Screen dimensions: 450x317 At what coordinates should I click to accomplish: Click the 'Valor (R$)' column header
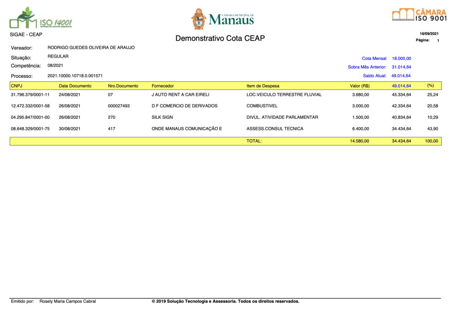pos(360,86)
